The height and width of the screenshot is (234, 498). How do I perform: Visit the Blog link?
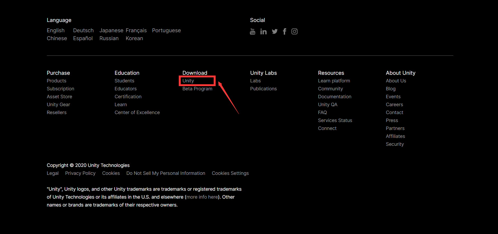[x=391, y=89]
